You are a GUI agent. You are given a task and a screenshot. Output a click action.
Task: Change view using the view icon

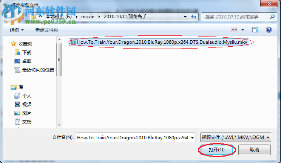click(x=234, y=30)
